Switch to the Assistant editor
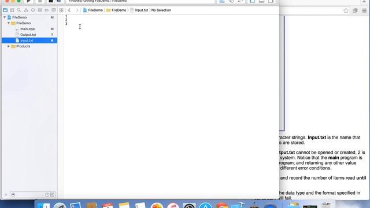The image size is (370, 208). tap(231, 1)
